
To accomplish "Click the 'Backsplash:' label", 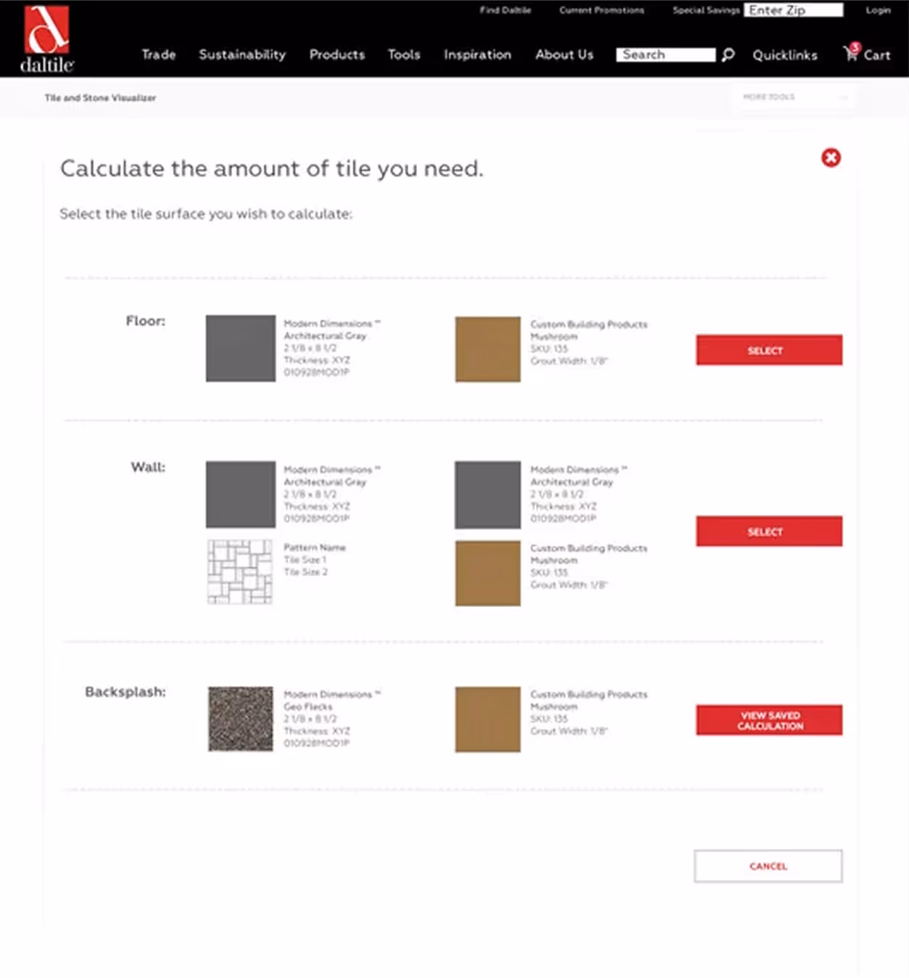I will pyautogui.click(x=126, y=692).
